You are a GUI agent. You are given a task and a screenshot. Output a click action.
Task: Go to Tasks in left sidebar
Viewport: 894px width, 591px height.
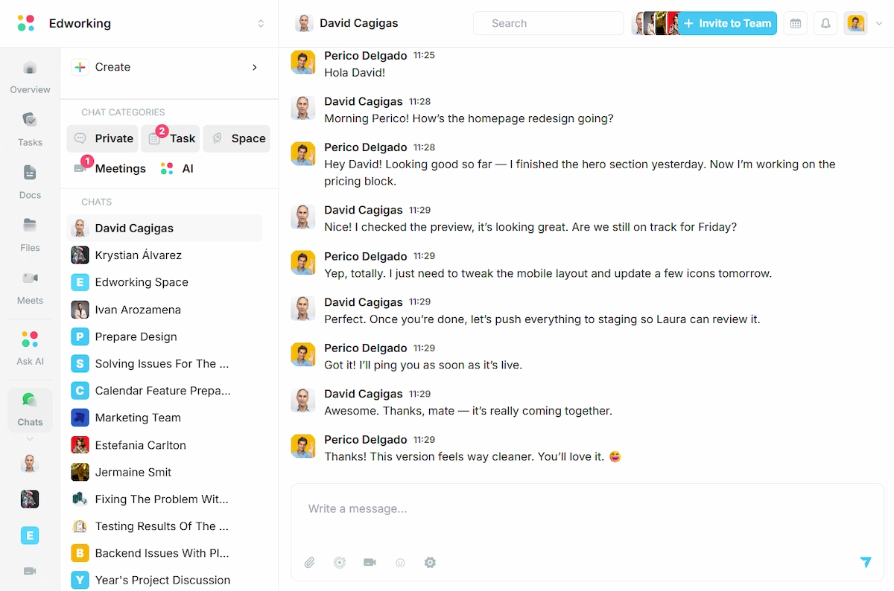pos(30,129)
